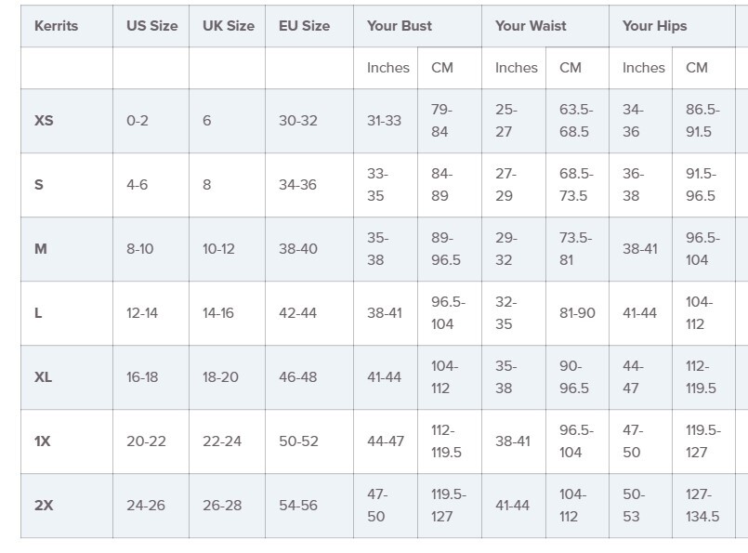Click the UK Size header cell
This screenshot has height=553, width=748.
227,26
